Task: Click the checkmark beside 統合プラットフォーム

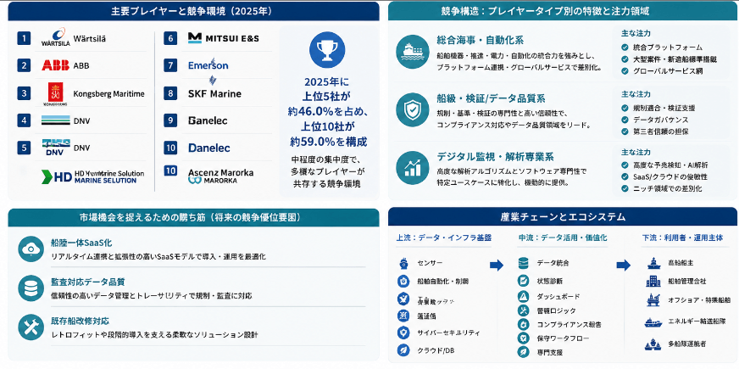Action: pyautogui.click(x=625, y=48)
